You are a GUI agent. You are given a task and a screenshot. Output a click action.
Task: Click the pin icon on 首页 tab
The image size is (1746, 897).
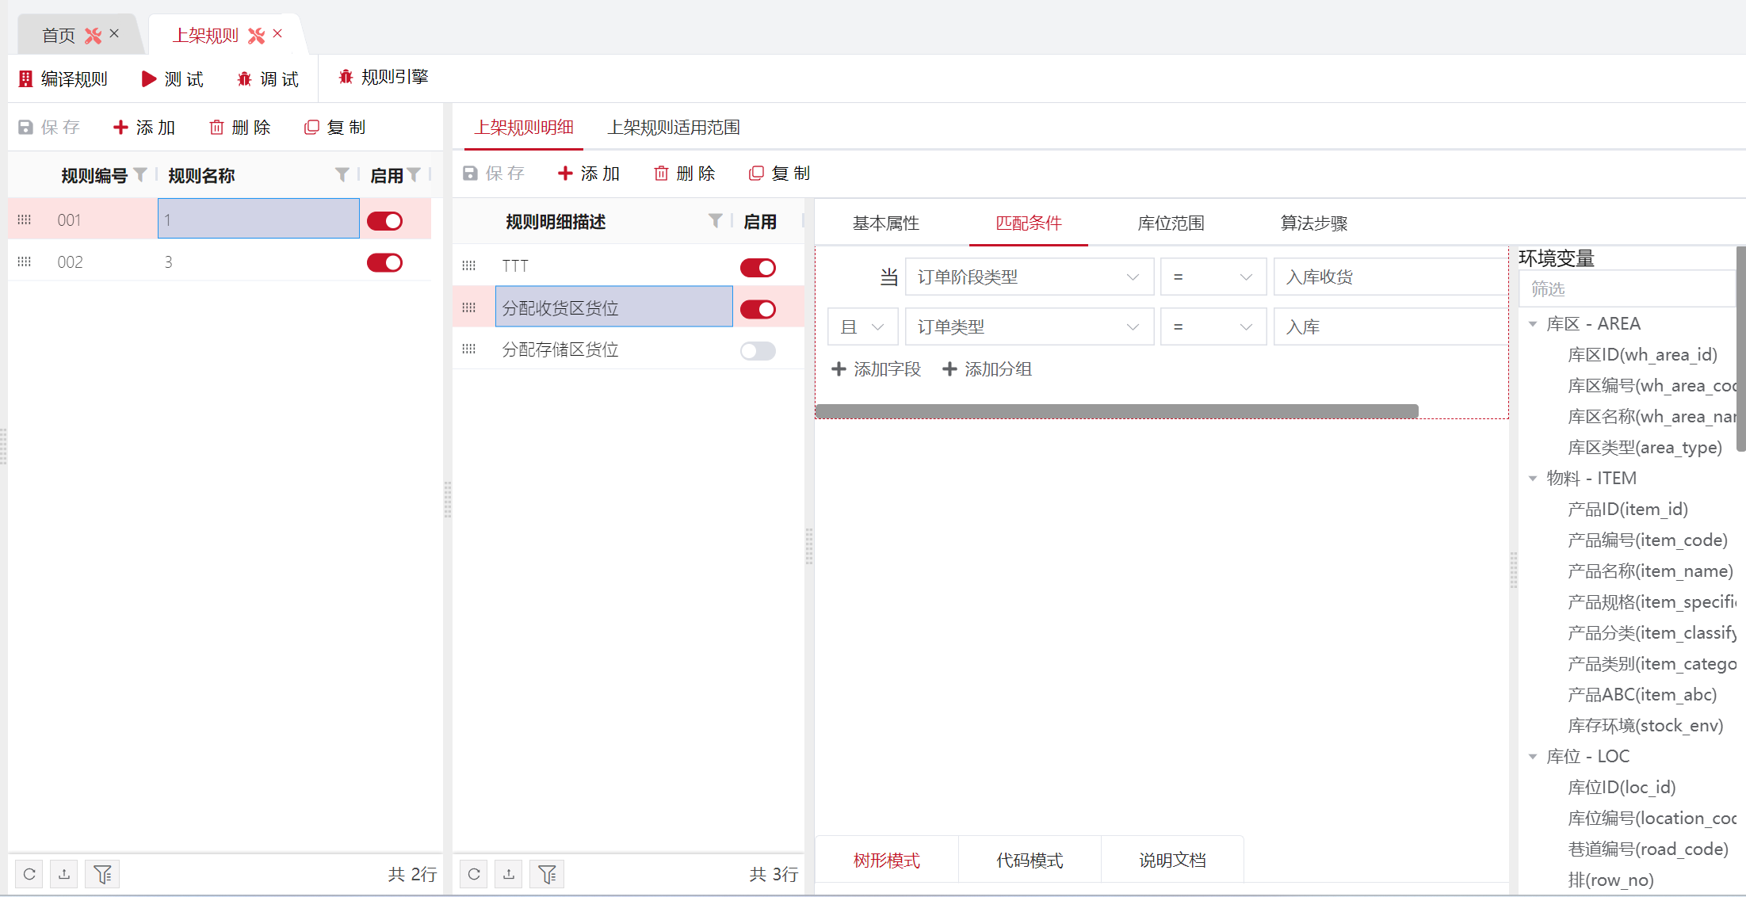point(94,36)
